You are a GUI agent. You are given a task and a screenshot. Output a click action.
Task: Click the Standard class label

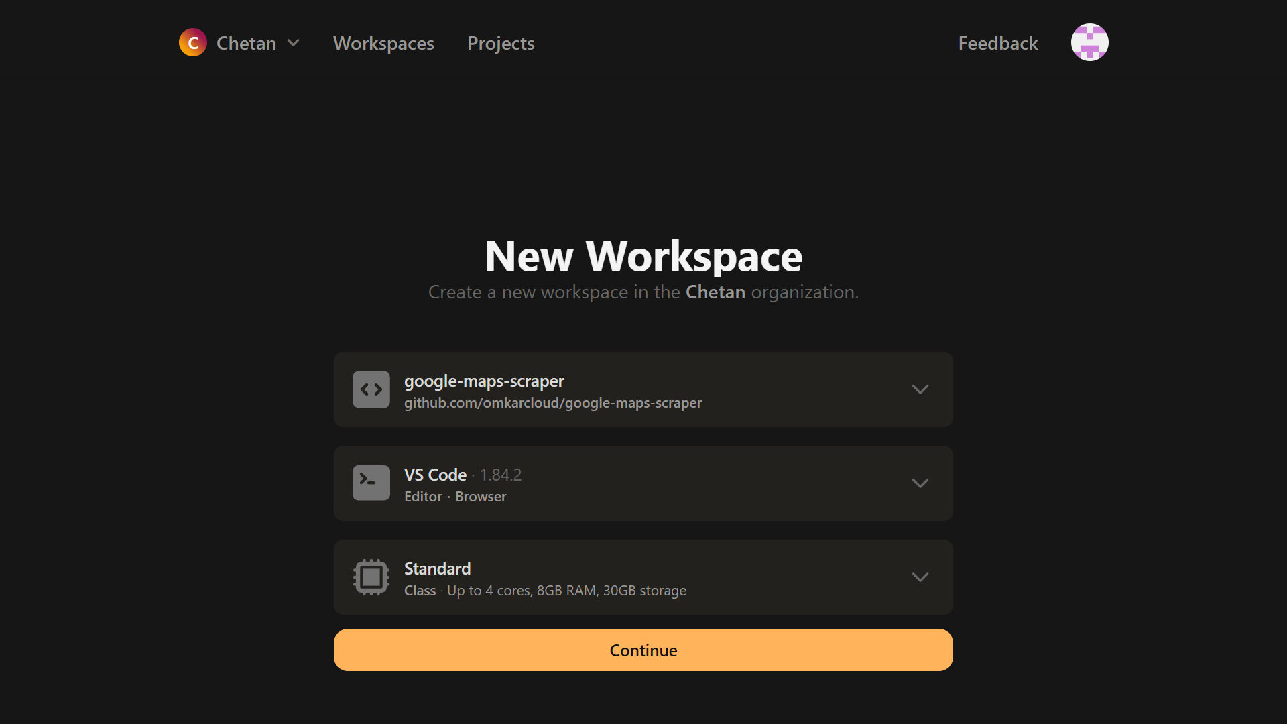click(437, 568)
